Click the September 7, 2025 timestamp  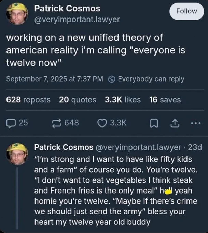tap(55, 79)
